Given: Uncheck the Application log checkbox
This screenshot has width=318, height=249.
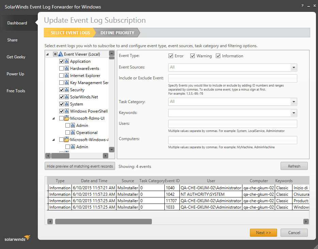Looking at the screenshot, I should coord(61,61).
